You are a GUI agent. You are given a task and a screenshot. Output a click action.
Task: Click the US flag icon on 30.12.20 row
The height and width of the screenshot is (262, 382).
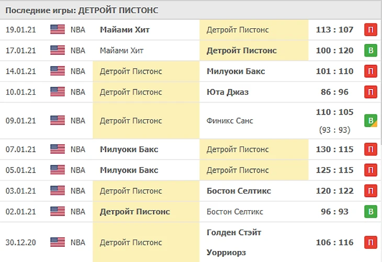pos(58,242)
